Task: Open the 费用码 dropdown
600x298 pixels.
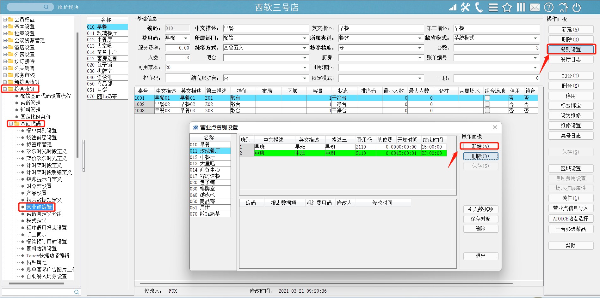Action: (x=186, y=38)
